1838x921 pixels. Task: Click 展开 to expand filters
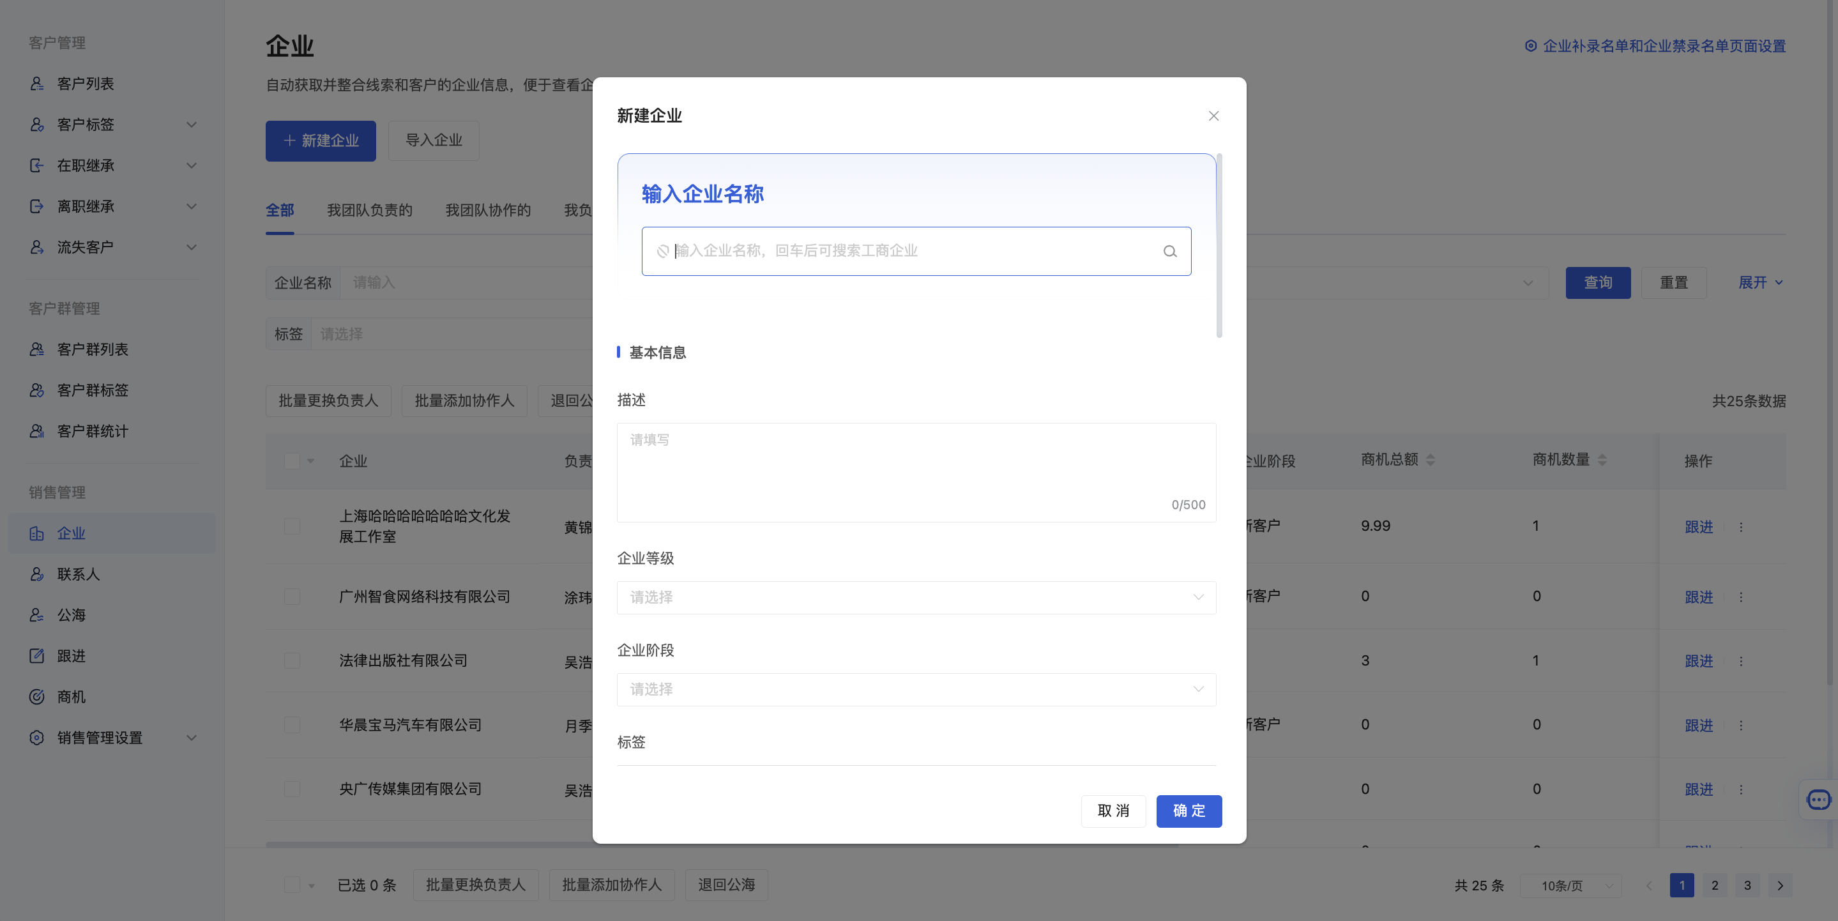(1760, 282)
